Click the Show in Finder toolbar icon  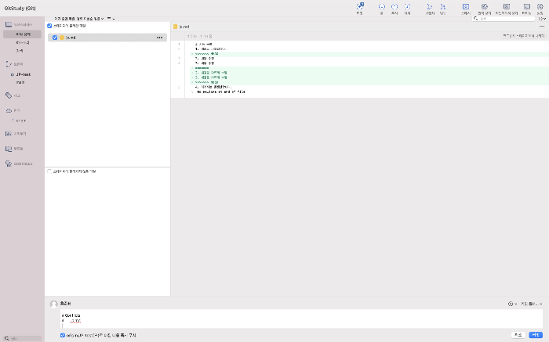coord(507,6)
